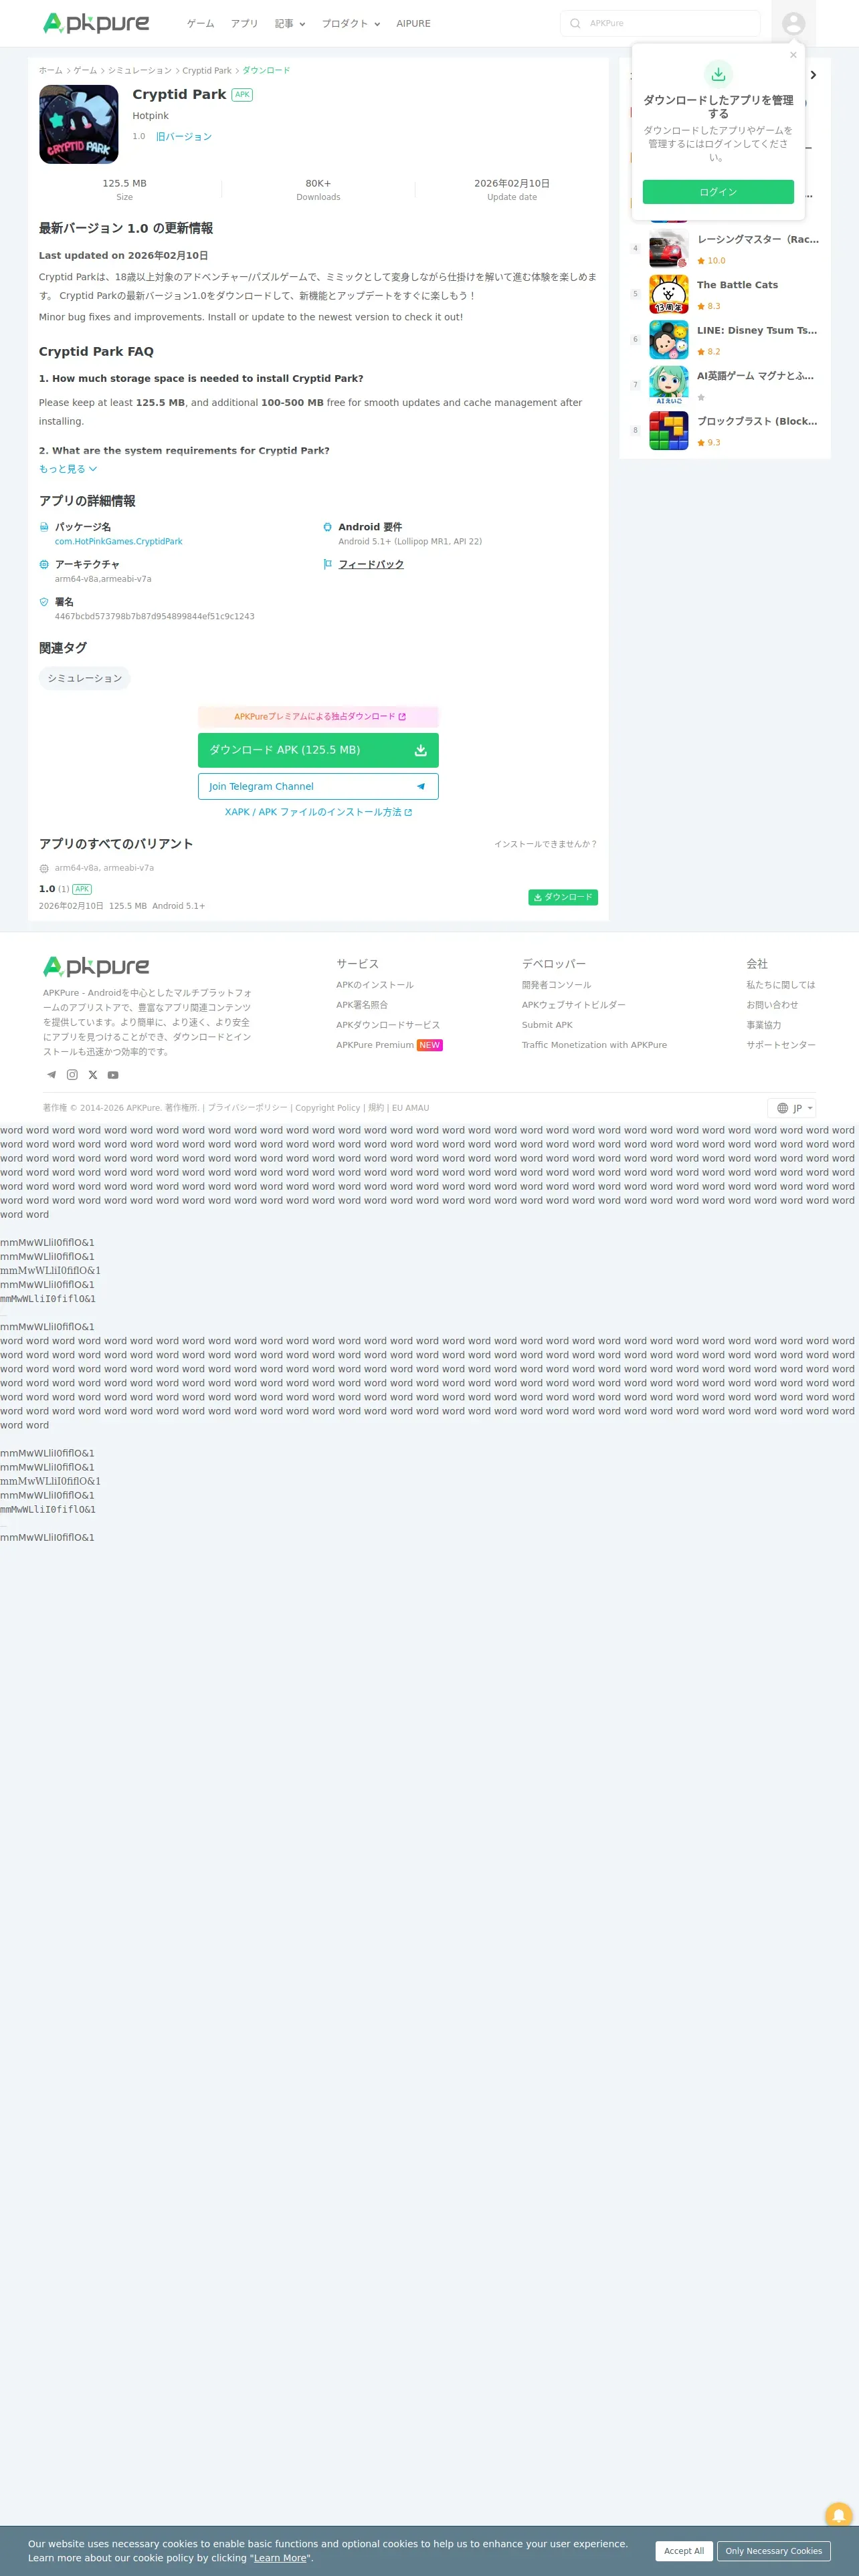Viewport: 859px width, 2576px height.
Task: Expand the プロダクト dropdown menu
Action: click(351, 23)
